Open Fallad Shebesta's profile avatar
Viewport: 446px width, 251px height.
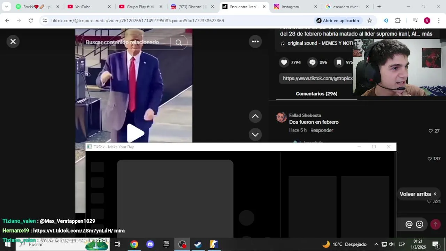click(281, 117)
